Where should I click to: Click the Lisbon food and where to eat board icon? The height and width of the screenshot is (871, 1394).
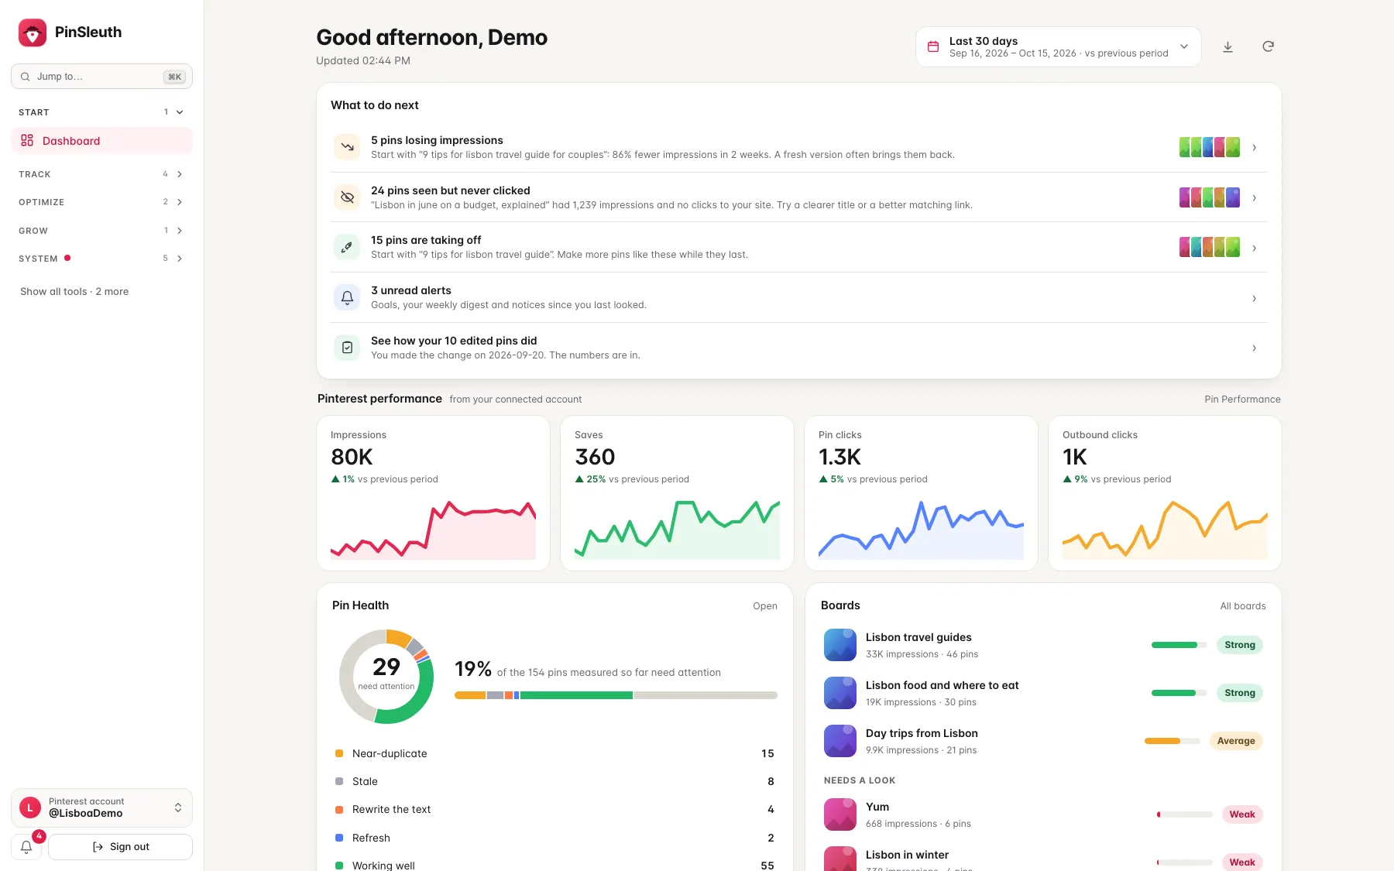[840, 693]
